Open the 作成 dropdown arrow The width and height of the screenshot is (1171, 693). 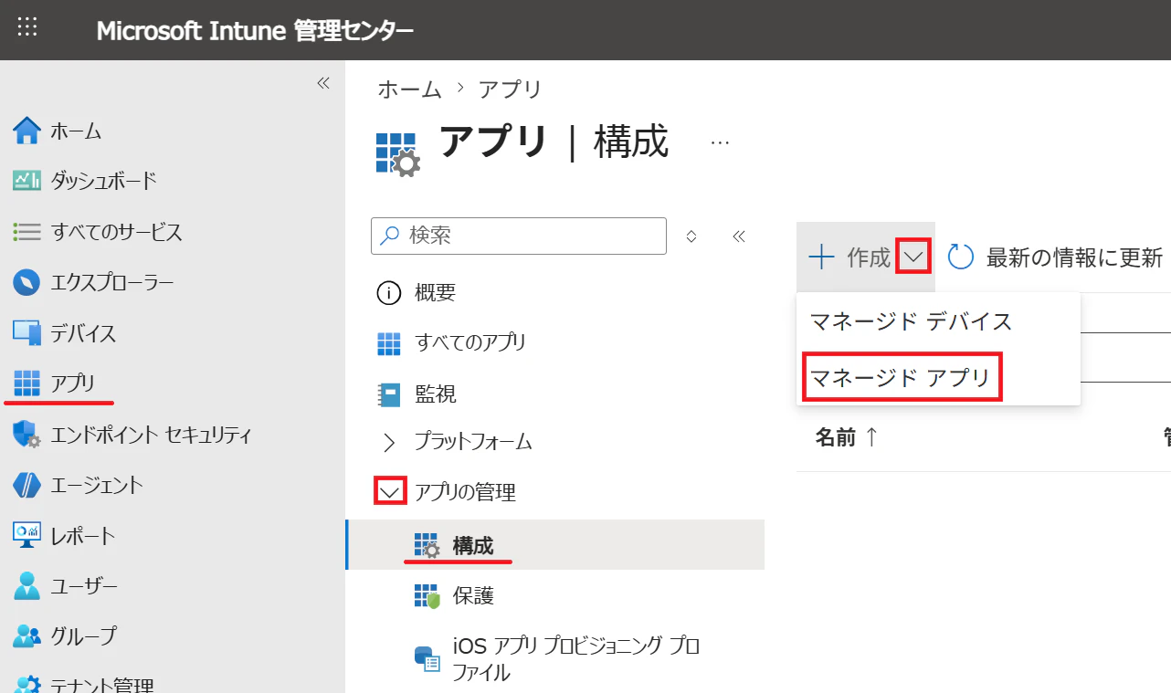tap(913, 257)
